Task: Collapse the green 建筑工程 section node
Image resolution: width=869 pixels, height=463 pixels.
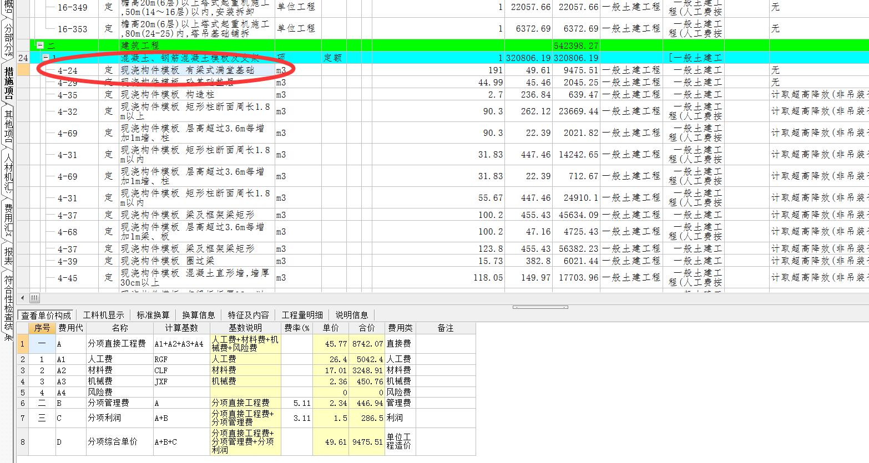Action: point(40,45)
